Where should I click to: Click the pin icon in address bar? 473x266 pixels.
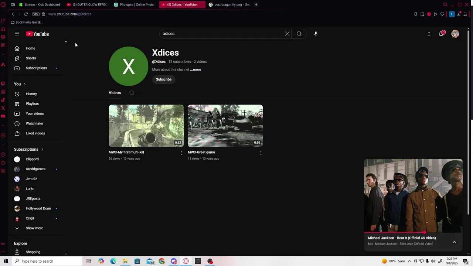[416, 14]
